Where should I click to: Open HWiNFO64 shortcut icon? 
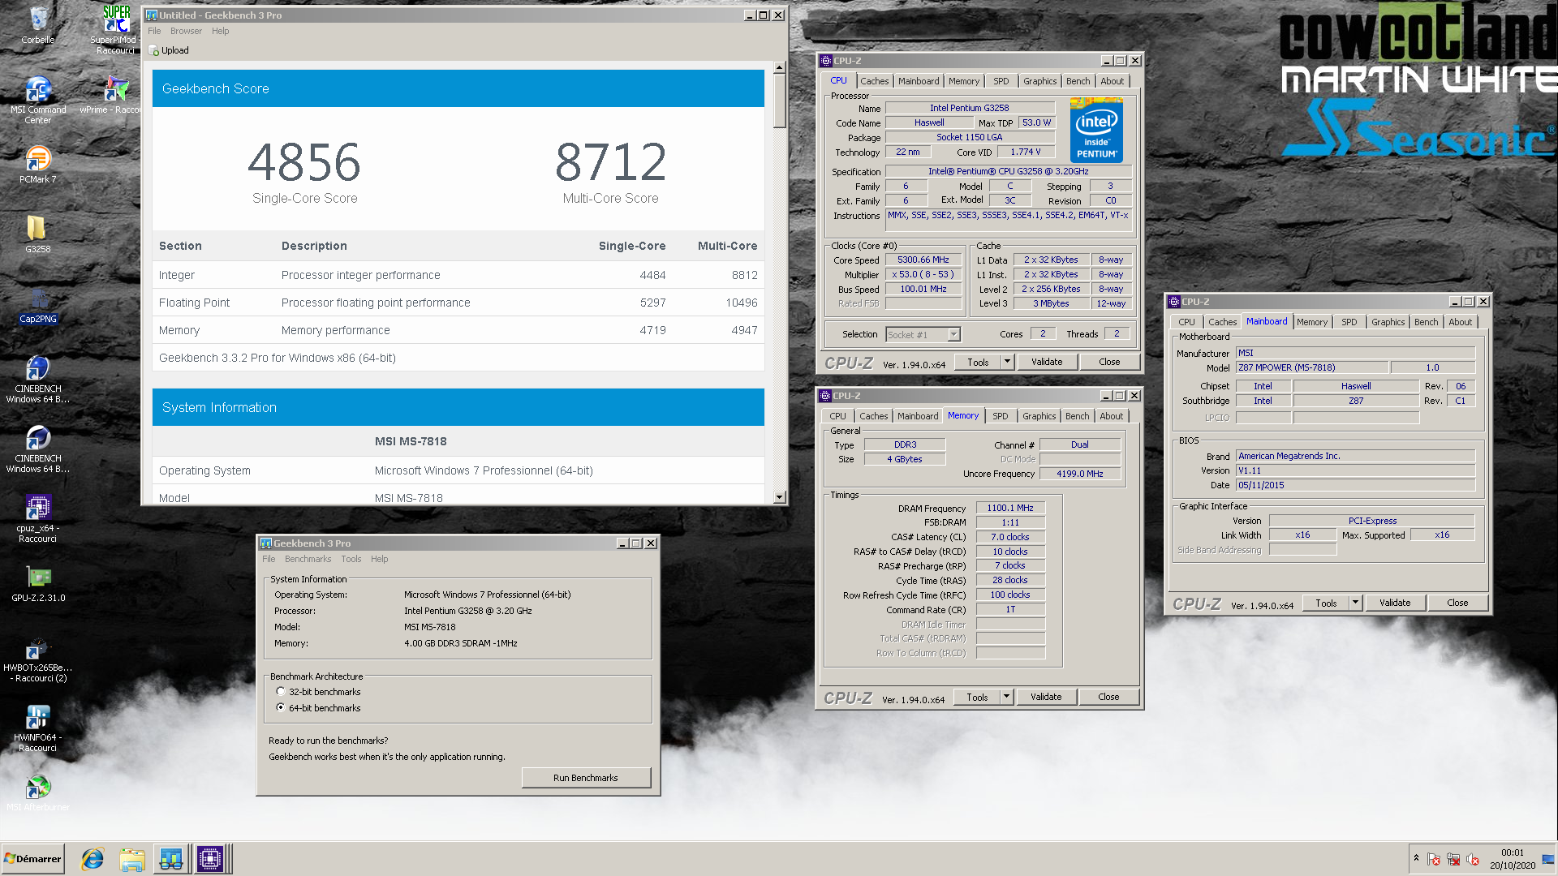[38, 727]
